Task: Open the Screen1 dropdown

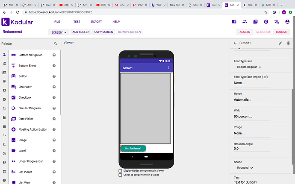Action: 59,32
